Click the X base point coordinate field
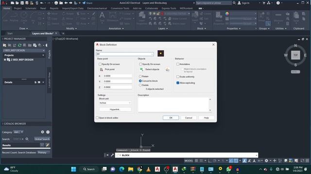 (x=118, y=76)
